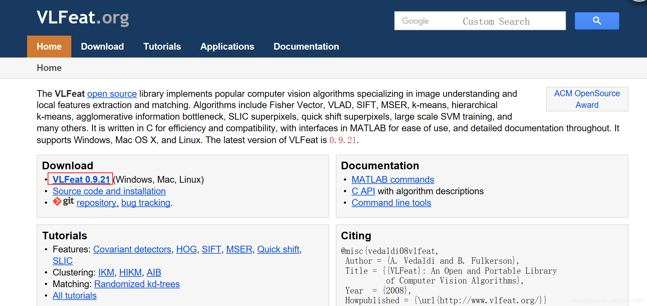Image resolution: width=647 pixels, height=306 pixels.
Task: Open the HOG tutorial link
Action: (x=187, y=249)
